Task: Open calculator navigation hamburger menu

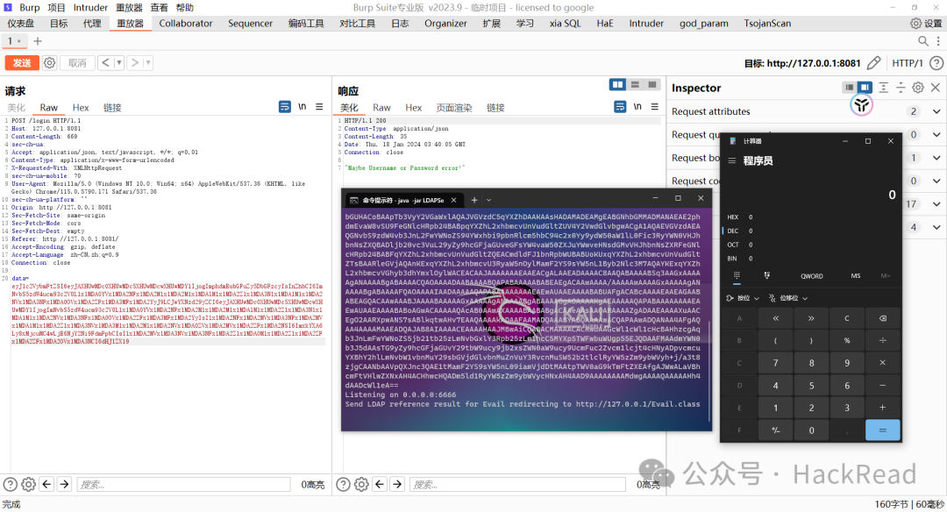Action: point(732,160)
